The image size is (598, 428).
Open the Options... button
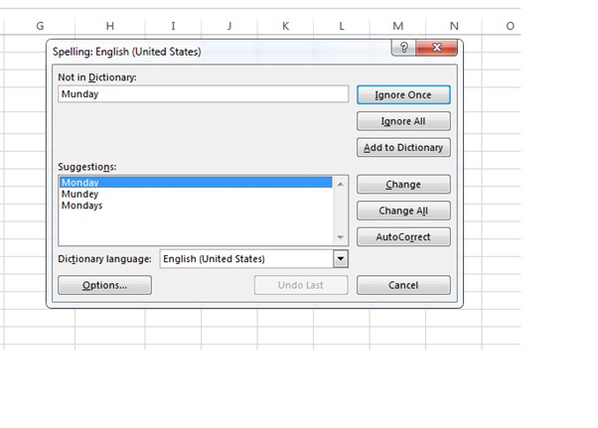coord(104,285)
